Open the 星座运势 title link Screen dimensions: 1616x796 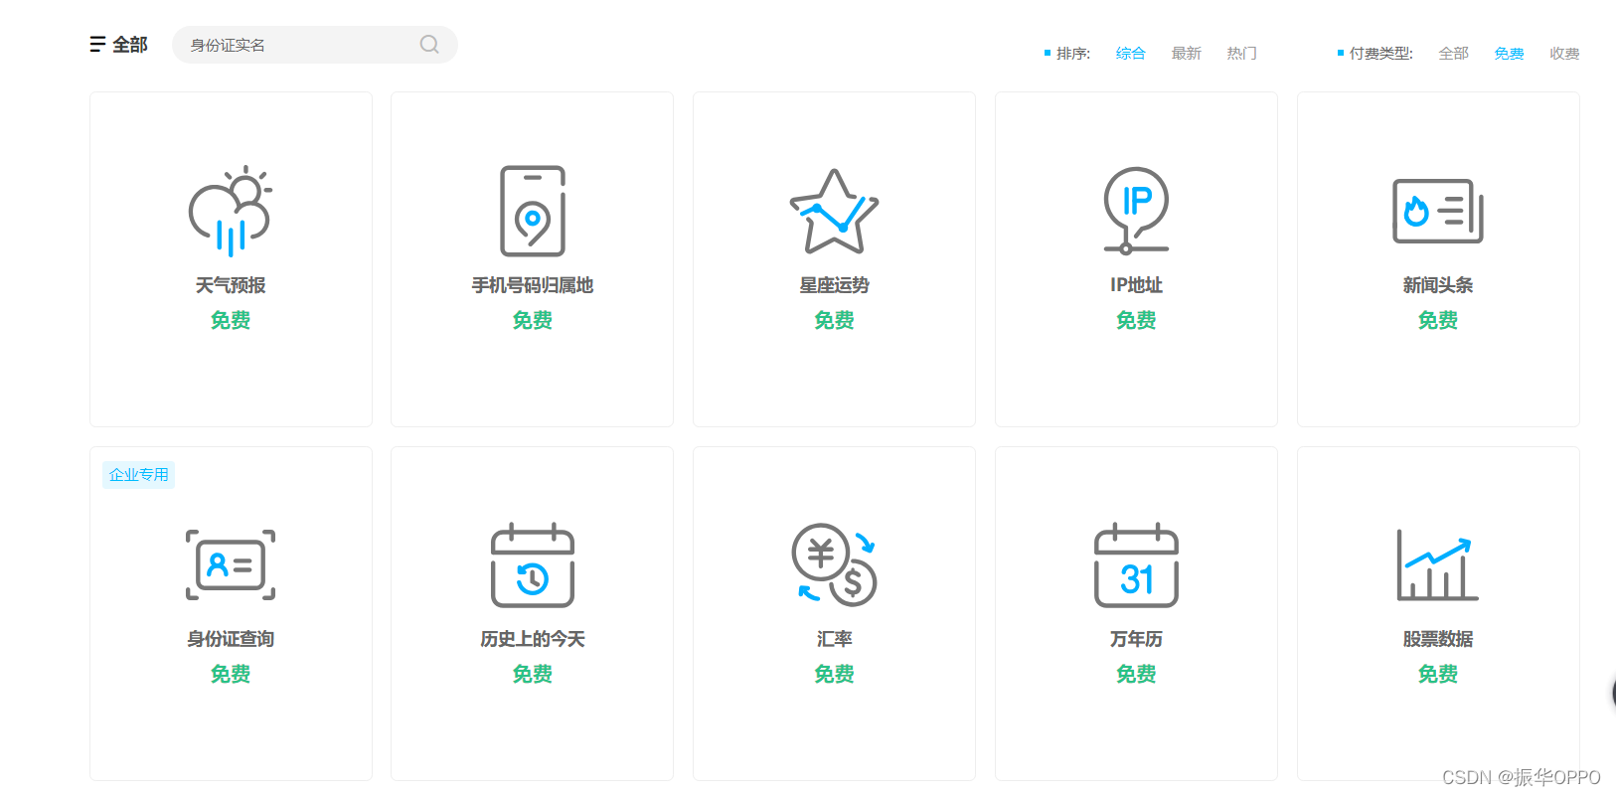(834, 285)
